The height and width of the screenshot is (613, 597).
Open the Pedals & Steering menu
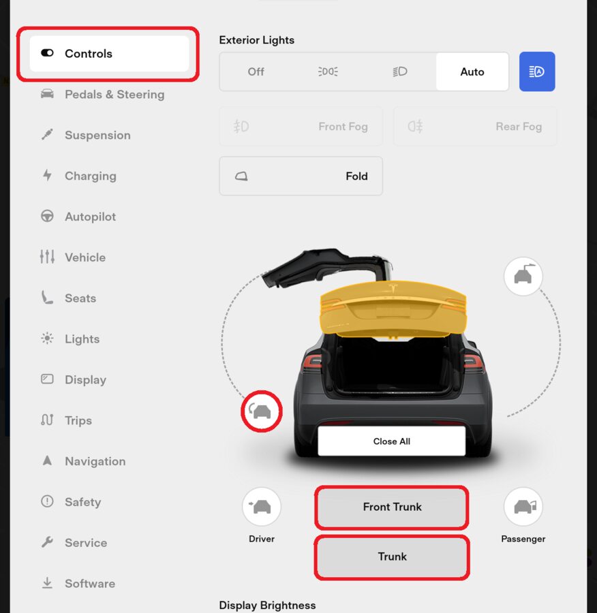coord(114,95)
